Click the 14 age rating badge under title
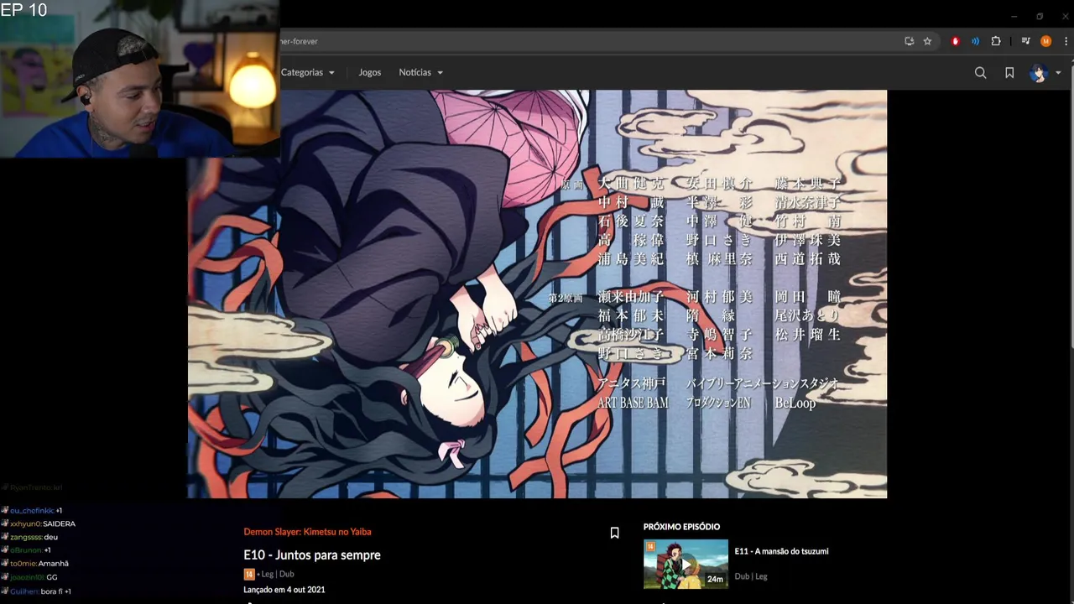The width and height of the screenshot is (1074, 604). [248, 575]
